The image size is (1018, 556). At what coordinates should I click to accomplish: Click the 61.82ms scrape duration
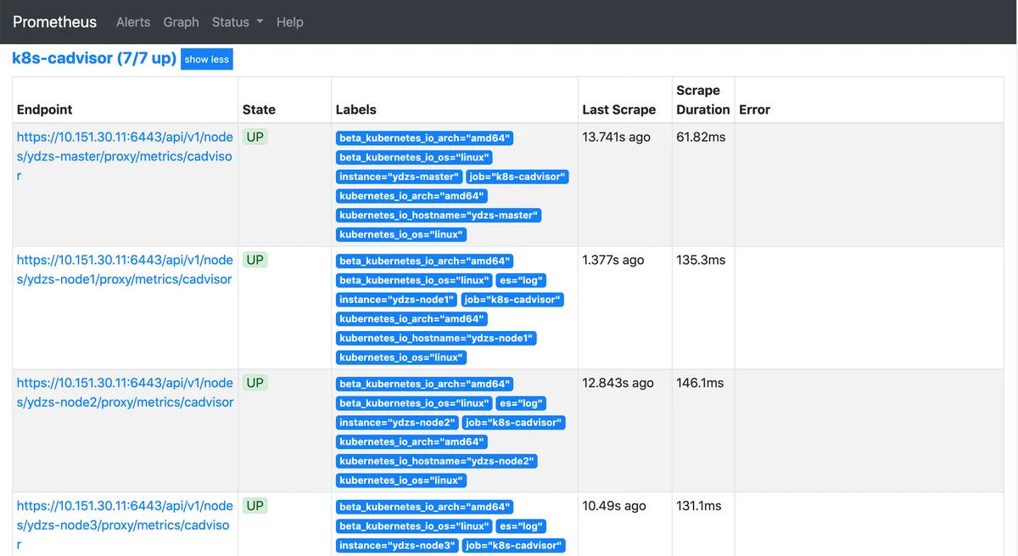click(701, 137)
